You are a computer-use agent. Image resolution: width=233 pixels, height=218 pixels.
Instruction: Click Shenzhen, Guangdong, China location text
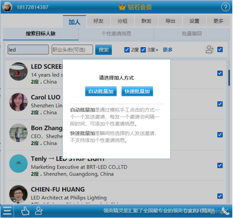tap(78, 174)
